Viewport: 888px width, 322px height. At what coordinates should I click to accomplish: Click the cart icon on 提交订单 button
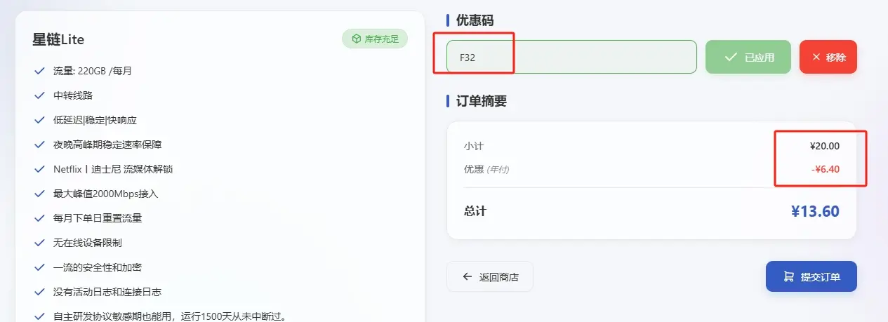coord(788,276)
